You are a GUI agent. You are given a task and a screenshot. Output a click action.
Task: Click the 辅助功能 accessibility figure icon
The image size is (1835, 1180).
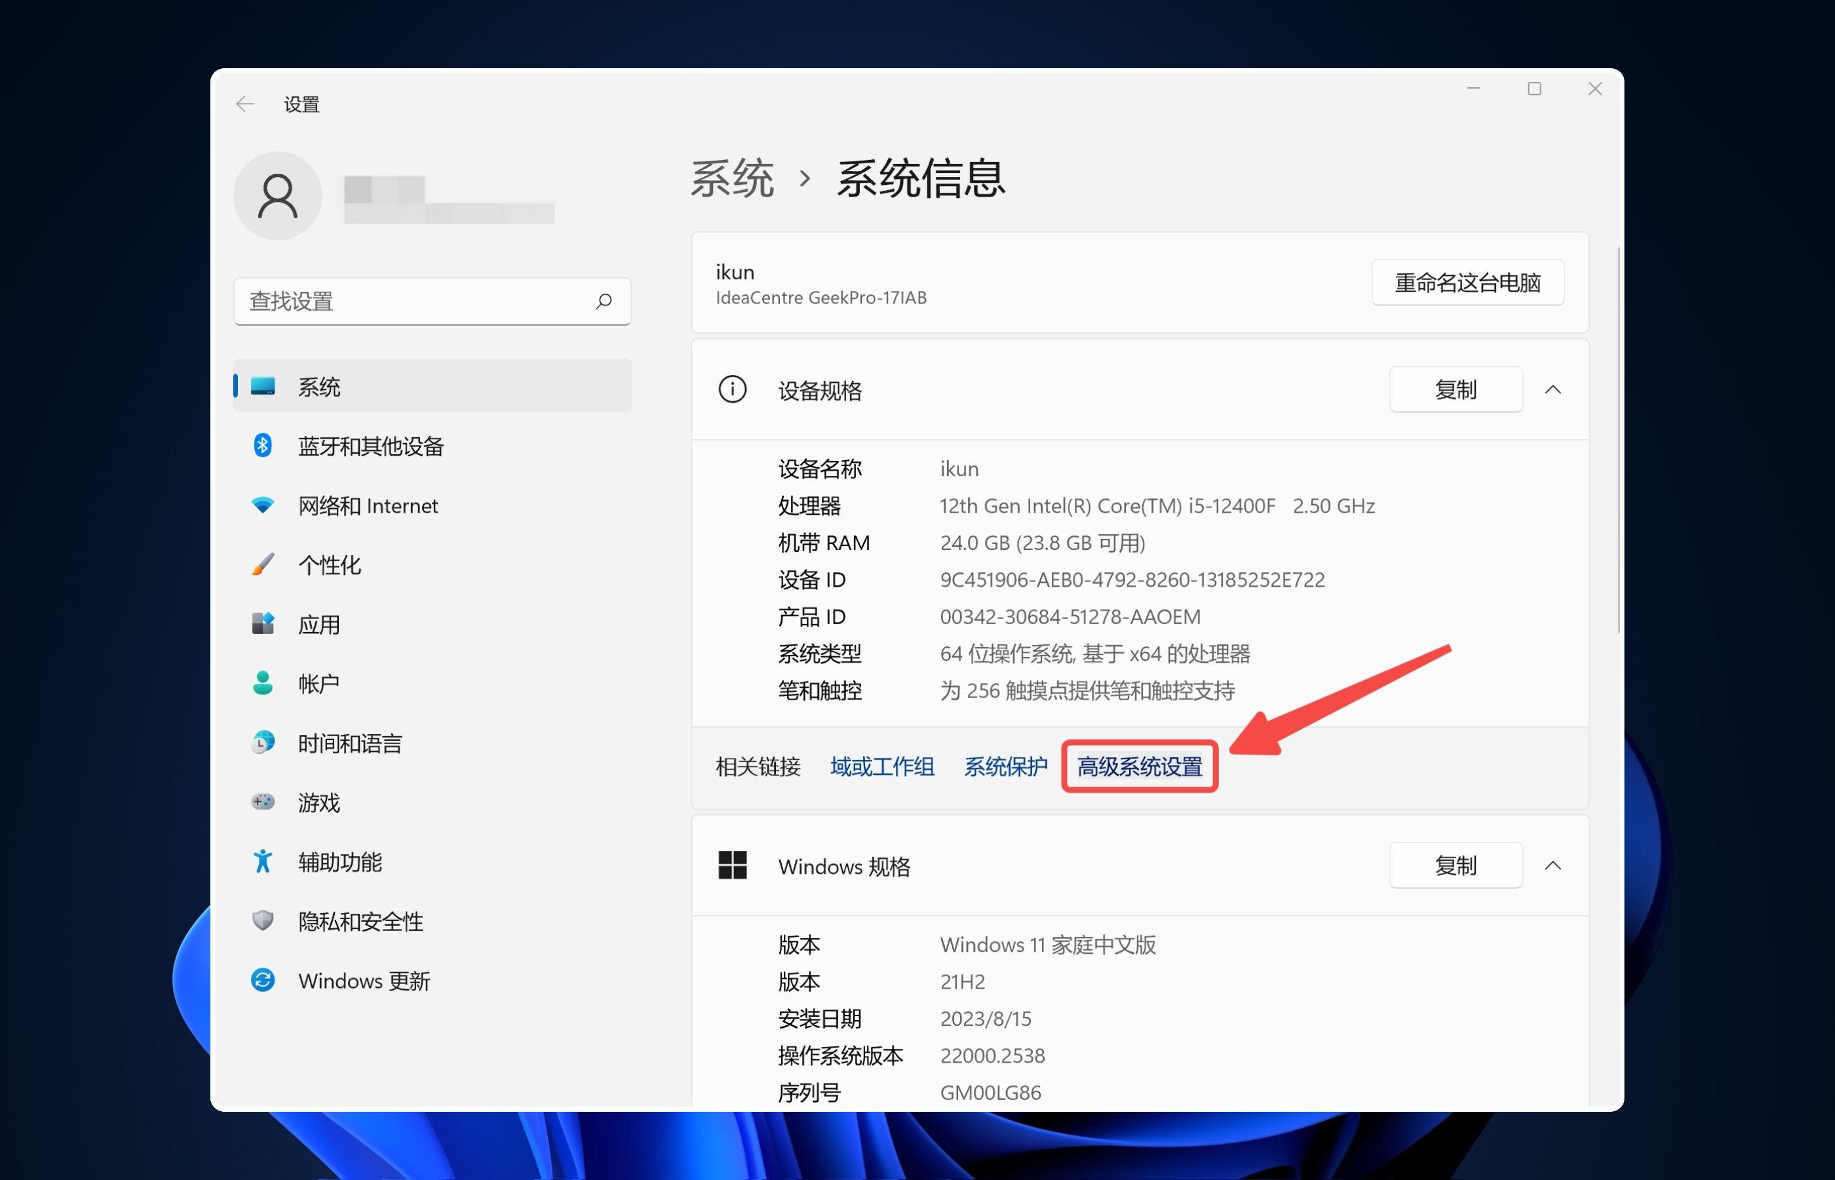(263, 861)
